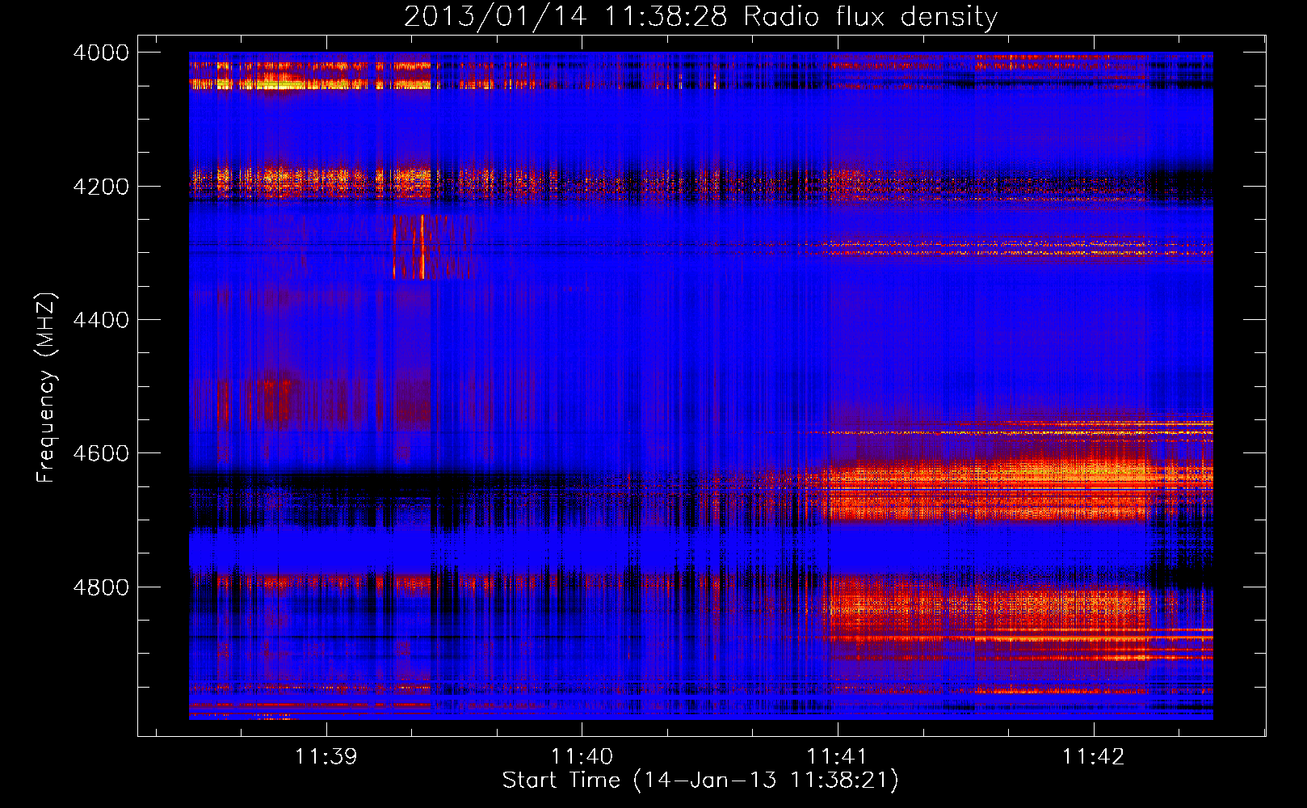Click the Start Time axis label
Screen dimensions: 1307x808
click(700, 781)
